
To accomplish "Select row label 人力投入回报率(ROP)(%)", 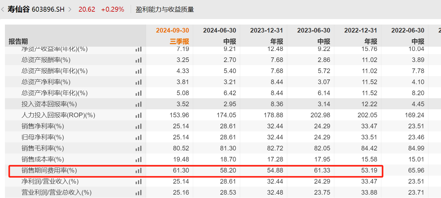I will pyautogui.click(x=58, y=115).
